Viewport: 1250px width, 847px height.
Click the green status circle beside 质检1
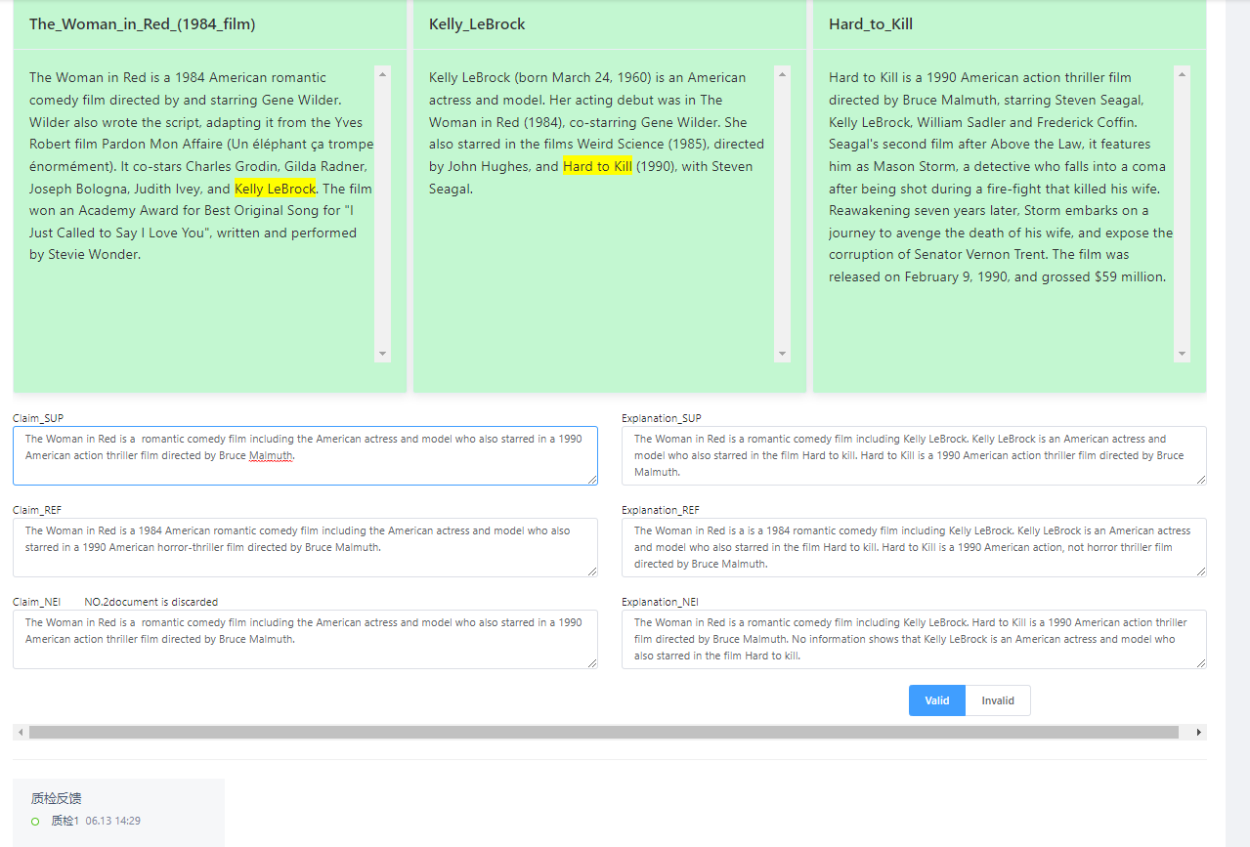tap(35, 822)
